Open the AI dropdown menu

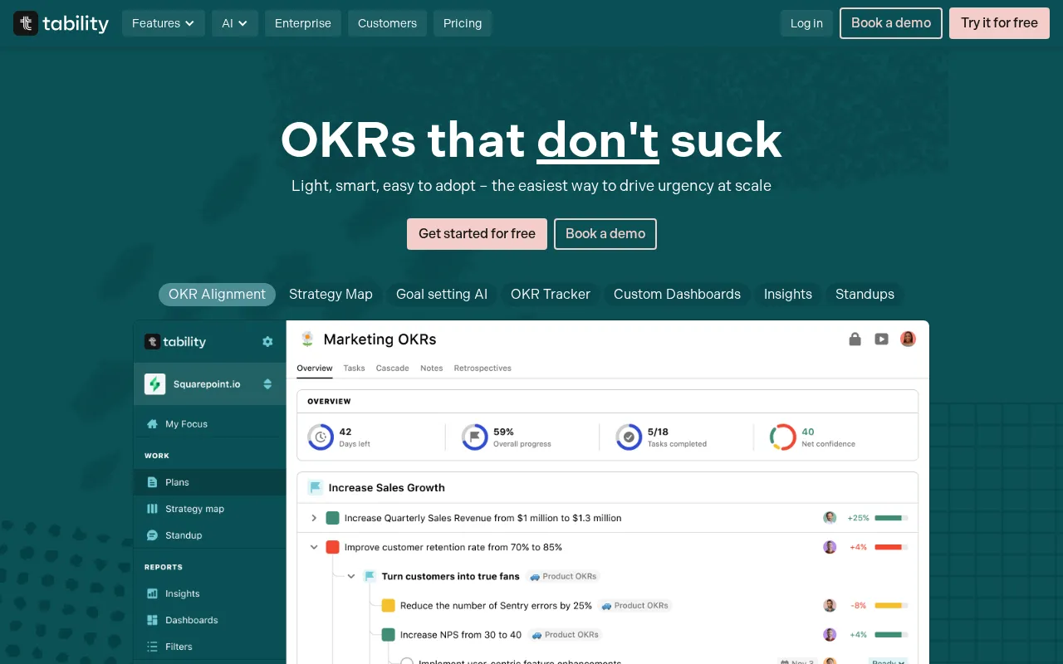tap(235, 23)
